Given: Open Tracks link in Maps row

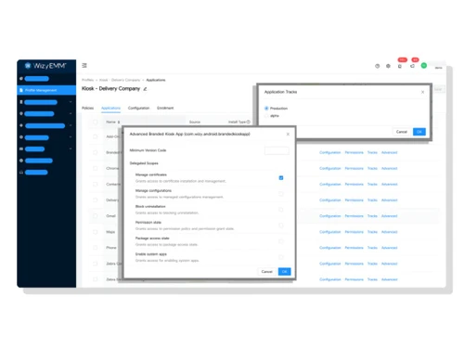Looking at the screenshot, I should click(x=372, y=232).
